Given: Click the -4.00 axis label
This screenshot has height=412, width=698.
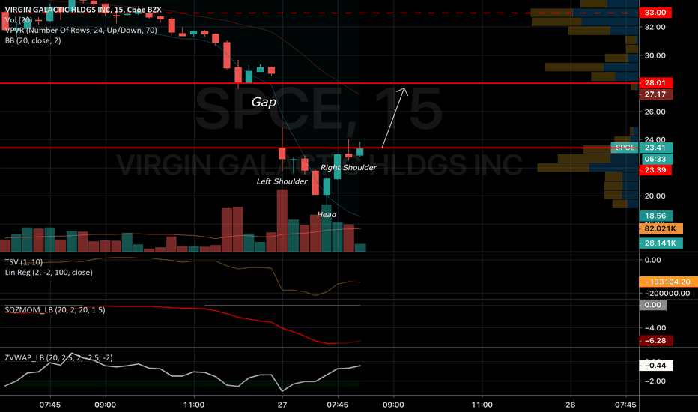Looking at the screenshot, I should [x=655, y=328].
